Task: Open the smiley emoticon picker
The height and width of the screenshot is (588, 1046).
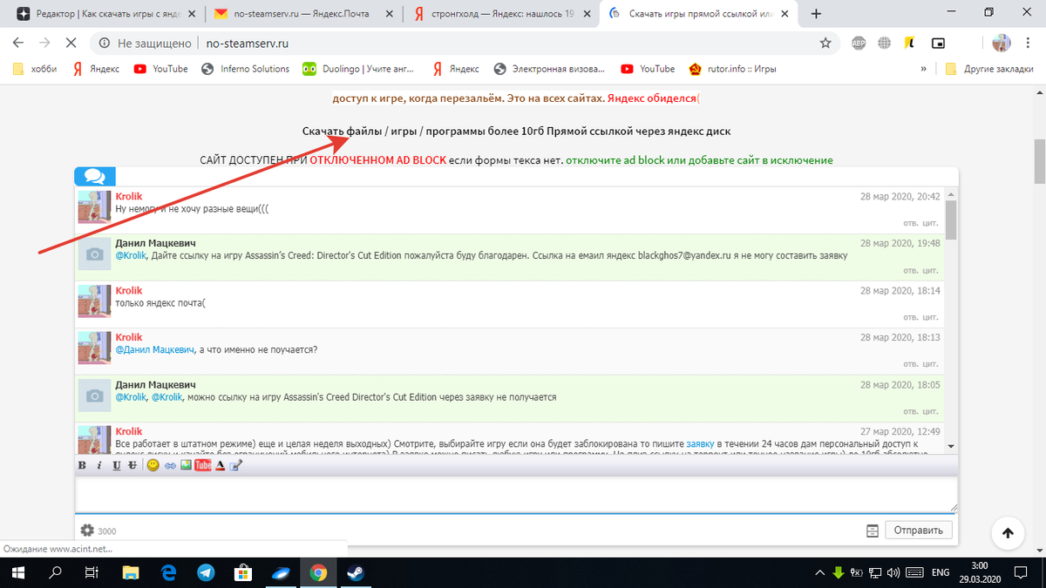Action: (x=153, y=466)
